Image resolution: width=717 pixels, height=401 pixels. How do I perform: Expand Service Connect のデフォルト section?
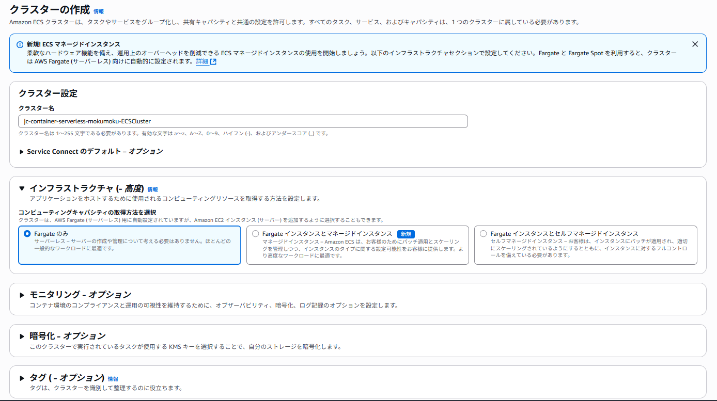pos(91,151)
